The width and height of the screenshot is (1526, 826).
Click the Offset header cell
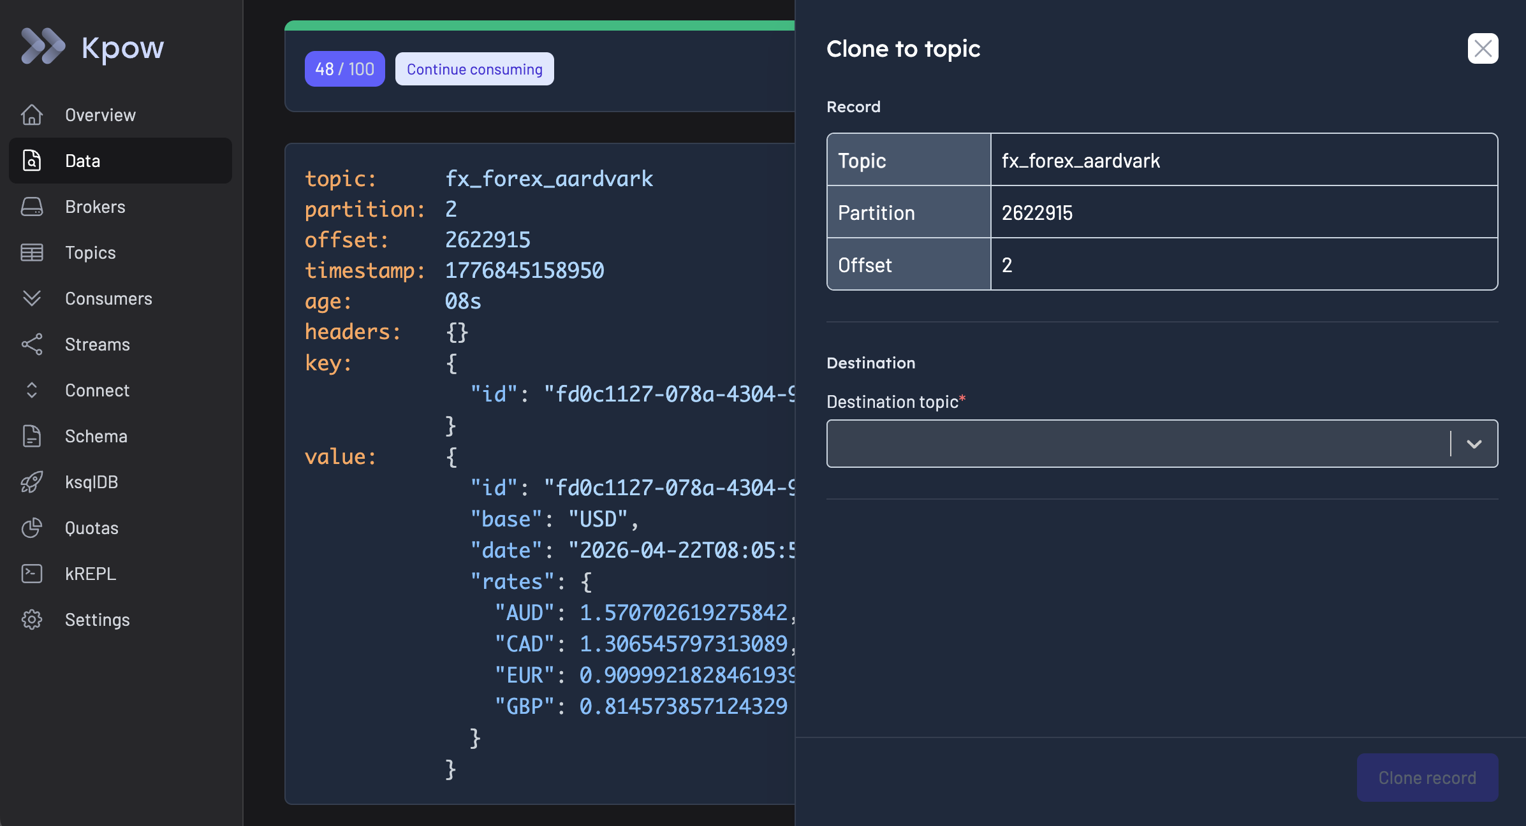click(909, 264)
